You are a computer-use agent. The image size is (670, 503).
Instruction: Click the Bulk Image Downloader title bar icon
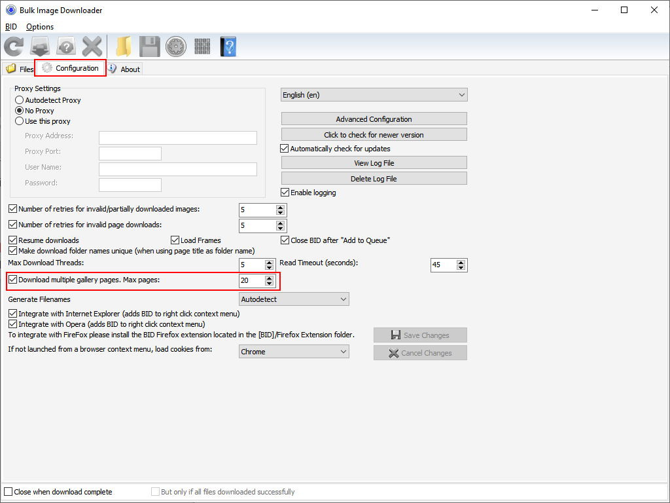[10, 10]
